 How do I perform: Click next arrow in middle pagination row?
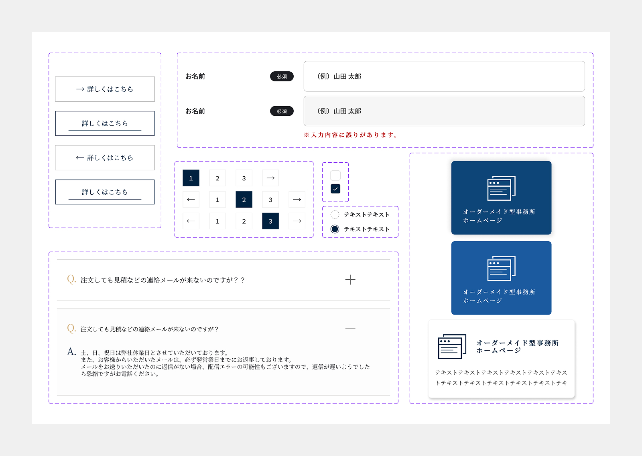click(297, 200)
